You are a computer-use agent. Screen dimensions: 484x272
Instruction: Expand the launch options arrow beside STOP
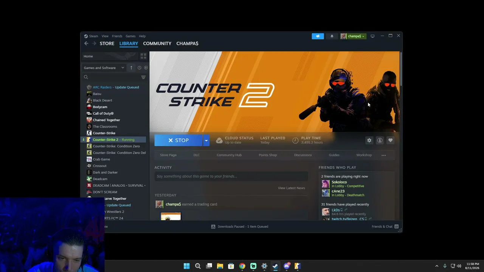pos(206,140)
